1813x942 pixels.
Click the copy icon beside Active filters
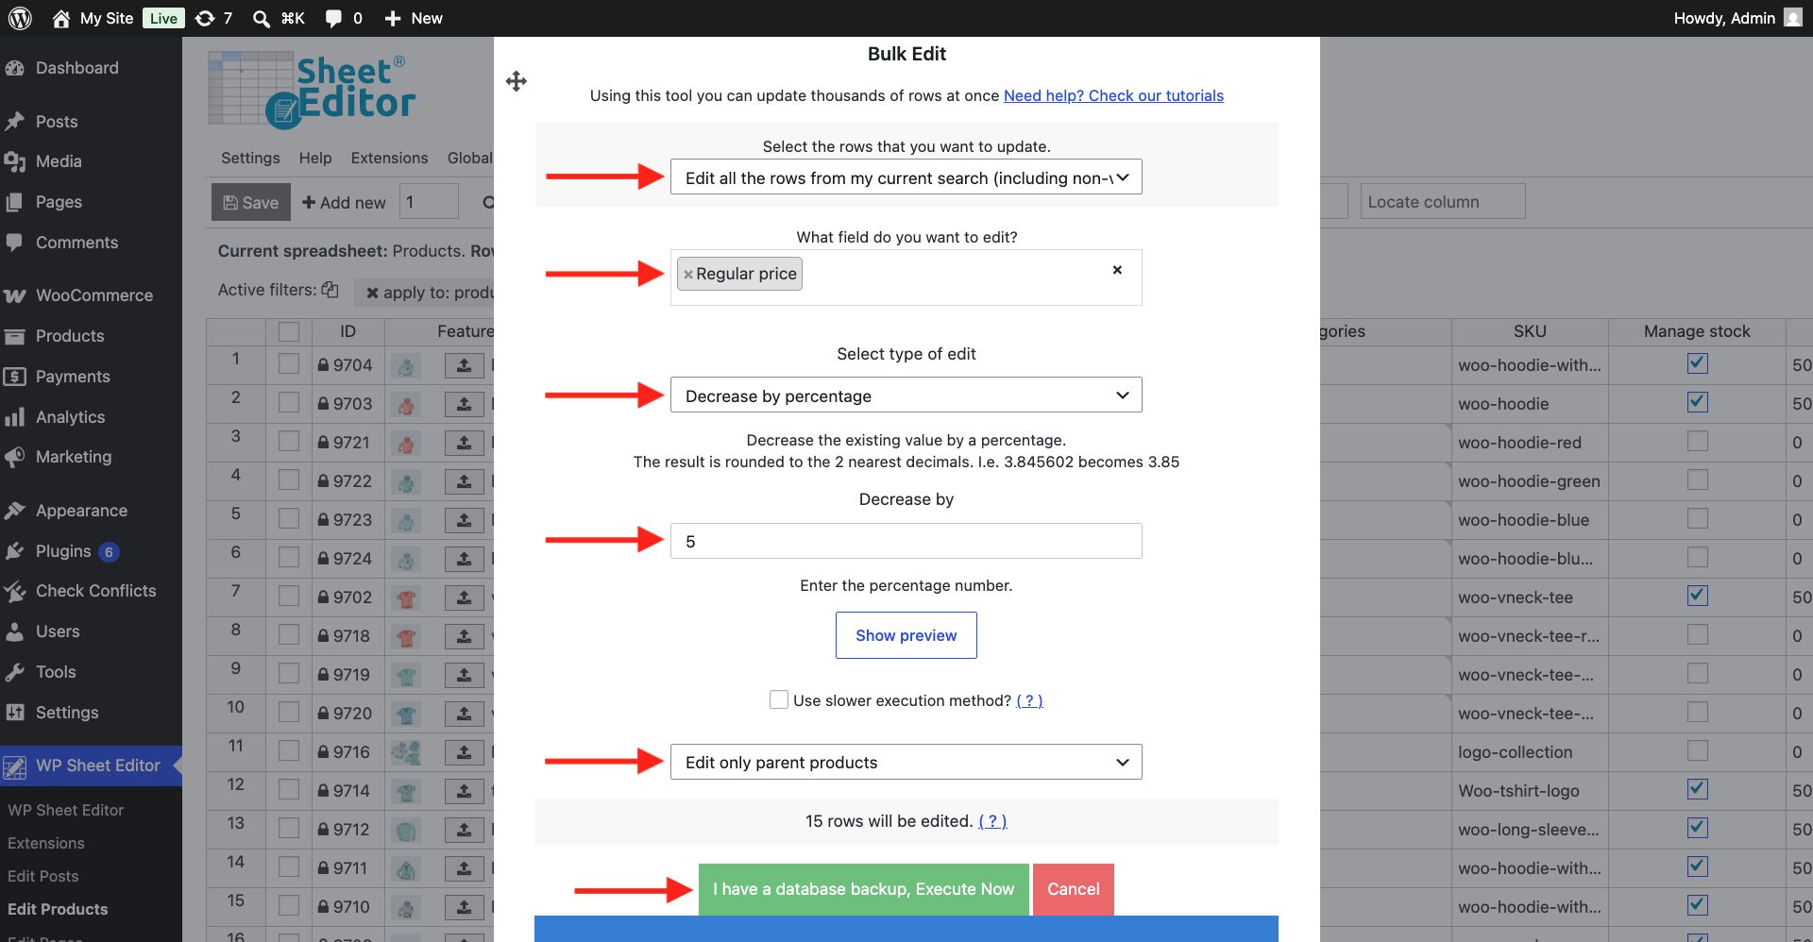tap(330, 290)
